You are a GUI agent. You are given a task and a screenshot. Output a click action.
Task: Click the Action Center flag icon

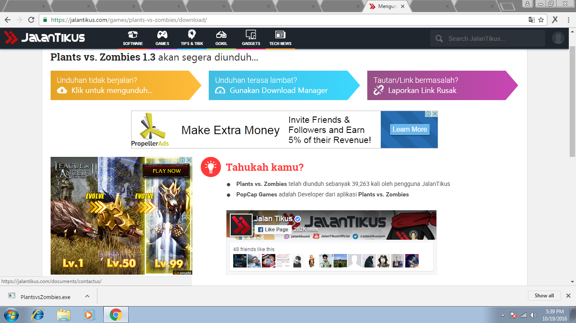pos(513,315)
